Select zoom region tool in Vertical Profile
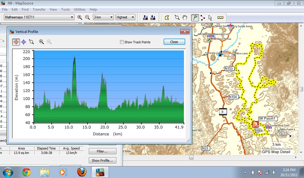This screenshot has height=178, width=304. (31, 42)
